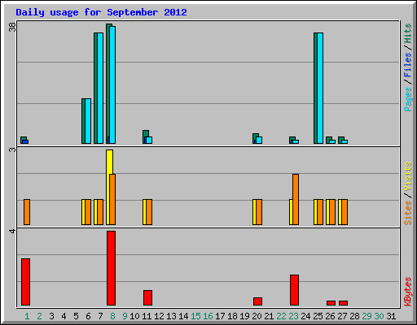Click the 'Hits' legend label
This screenshot has width=417, height=325.
pos(408,33)
